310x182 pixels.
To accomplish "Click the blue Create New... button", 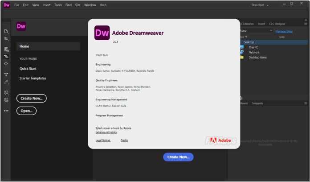I will (x=178, y=157).
